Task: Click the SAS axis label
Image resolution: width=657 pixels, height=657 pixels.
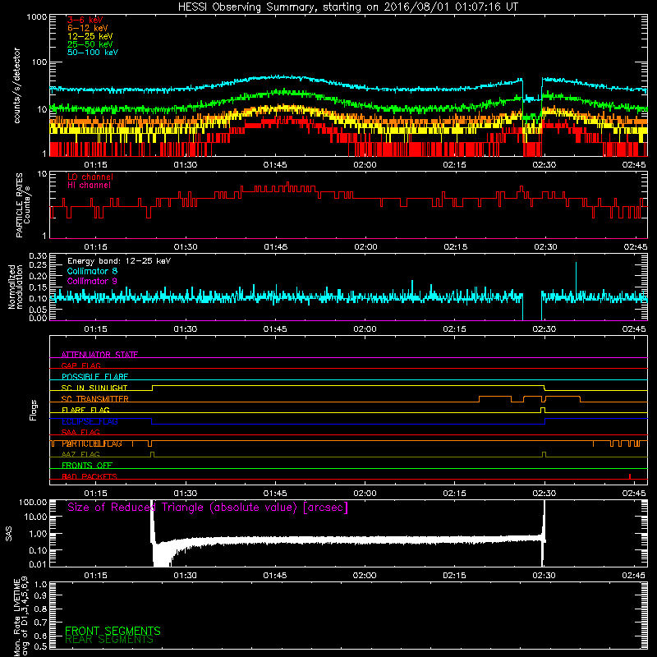Action: tap(8, 534)
